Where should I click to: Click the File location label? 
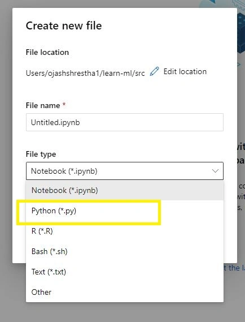(x=47, y=53)
